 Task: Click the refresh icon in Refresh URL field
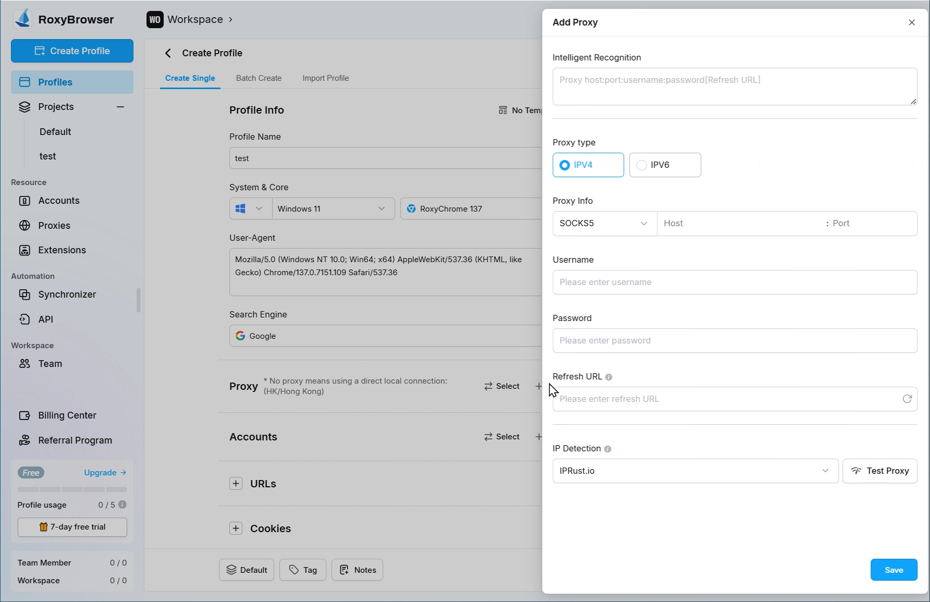point(907,399)
